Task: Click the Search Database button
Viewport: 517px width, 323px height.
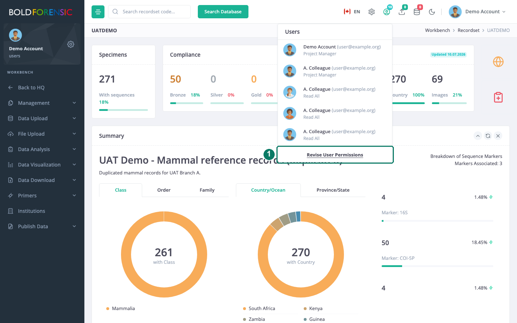Action: pos(223,11)
